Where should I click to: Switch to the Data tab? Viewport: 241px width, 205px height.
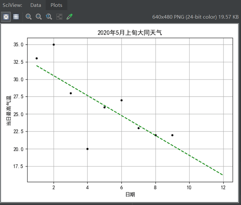(36, 5)
